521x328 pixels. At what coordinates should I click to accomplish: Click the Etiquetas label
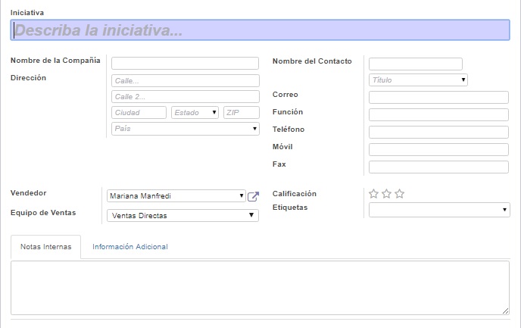290,208
